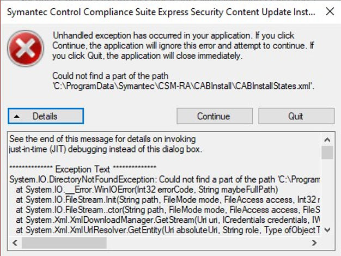
Task: Quit the application via Quit button
Action: [296, 116]
